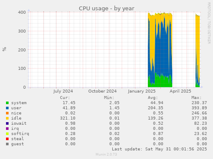The width and height of the screenshot is (213, 159).
Task: Select the 'idle' legend label
Action: pos(16,118)
